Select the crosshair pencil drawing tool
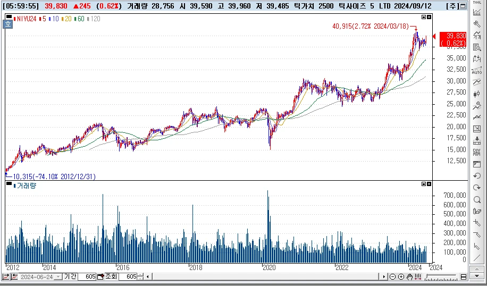The image size is (487, 286). [477, 223]
